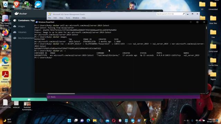The width and height of the screenshot is (221, 124).
Task: Open Volumes section in Docker sidebar
Action: coord(22,32)
